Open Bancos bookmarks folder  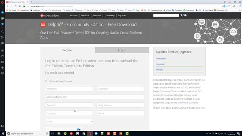67,10
